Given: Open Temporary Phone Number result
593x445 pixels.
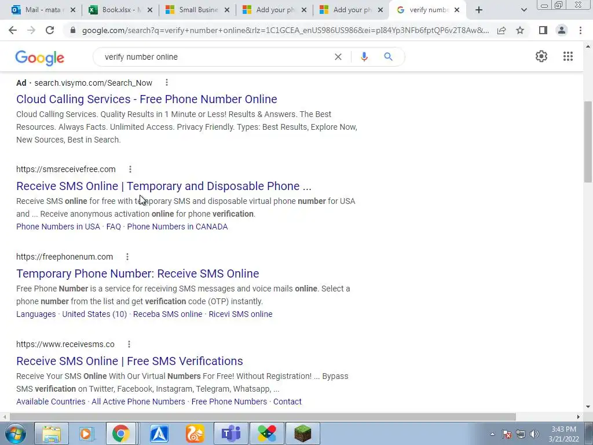Looking at the screenshot, I should tap(138, 273).
